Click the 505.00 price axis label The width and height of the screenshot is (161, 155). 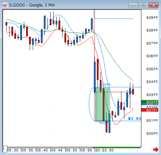(x=152, y=69)
